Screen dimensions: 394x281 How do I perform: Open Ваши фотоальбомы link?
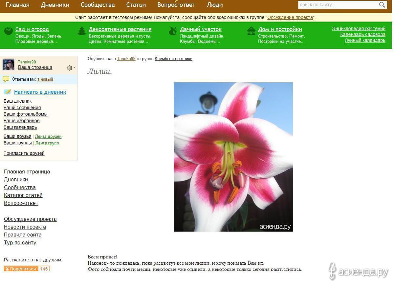[26, 114]
